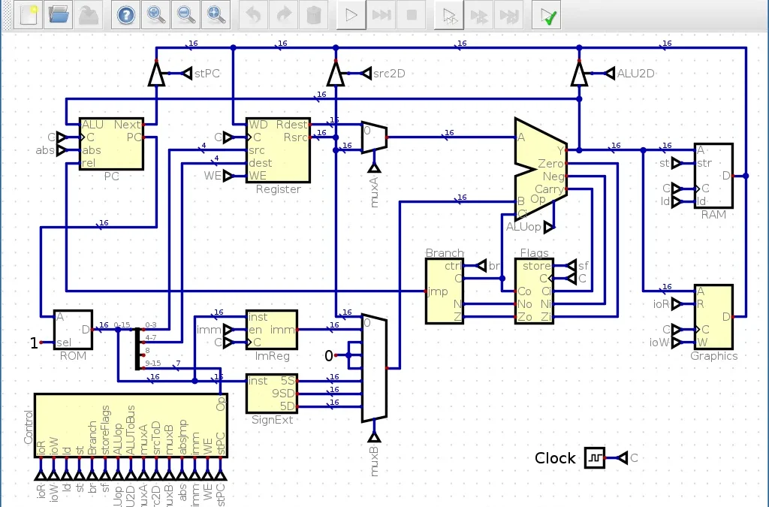Click the RAM component block
This screenshot has height=507, width=769.
713,175
